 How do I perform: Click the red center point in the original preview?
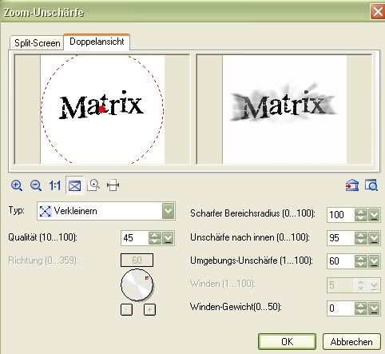[x=101, y=109]
